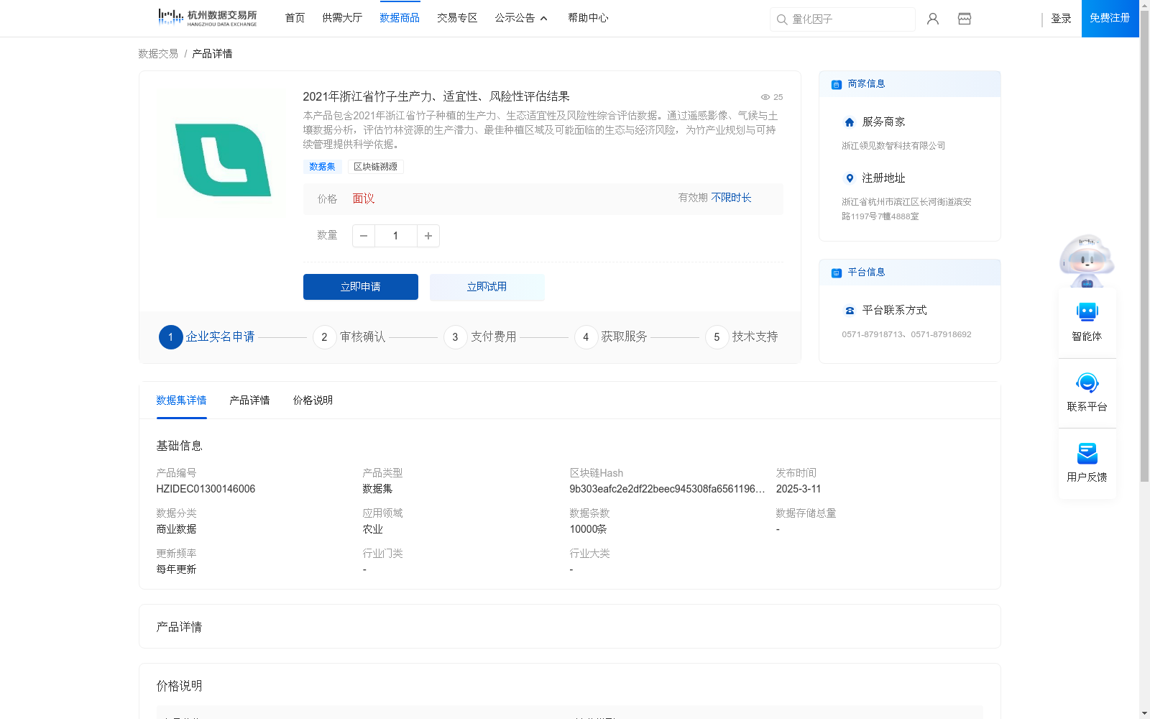Click 数据交易 breadcrumb link
Viewport: 1150px width, 719px height.
pos(158,54)
